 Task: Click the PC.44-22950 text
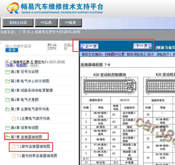[x=52, y=47]
